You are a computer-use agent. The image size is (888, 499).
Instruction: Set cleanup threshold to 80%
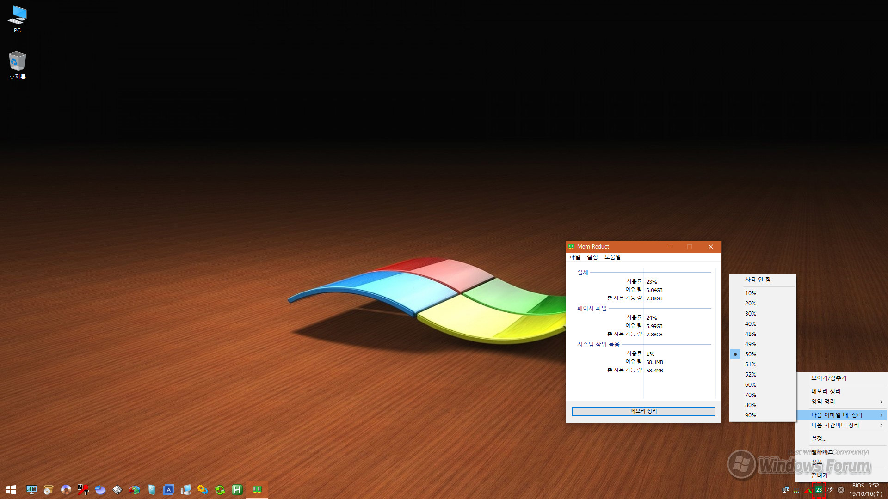point(762,405)
